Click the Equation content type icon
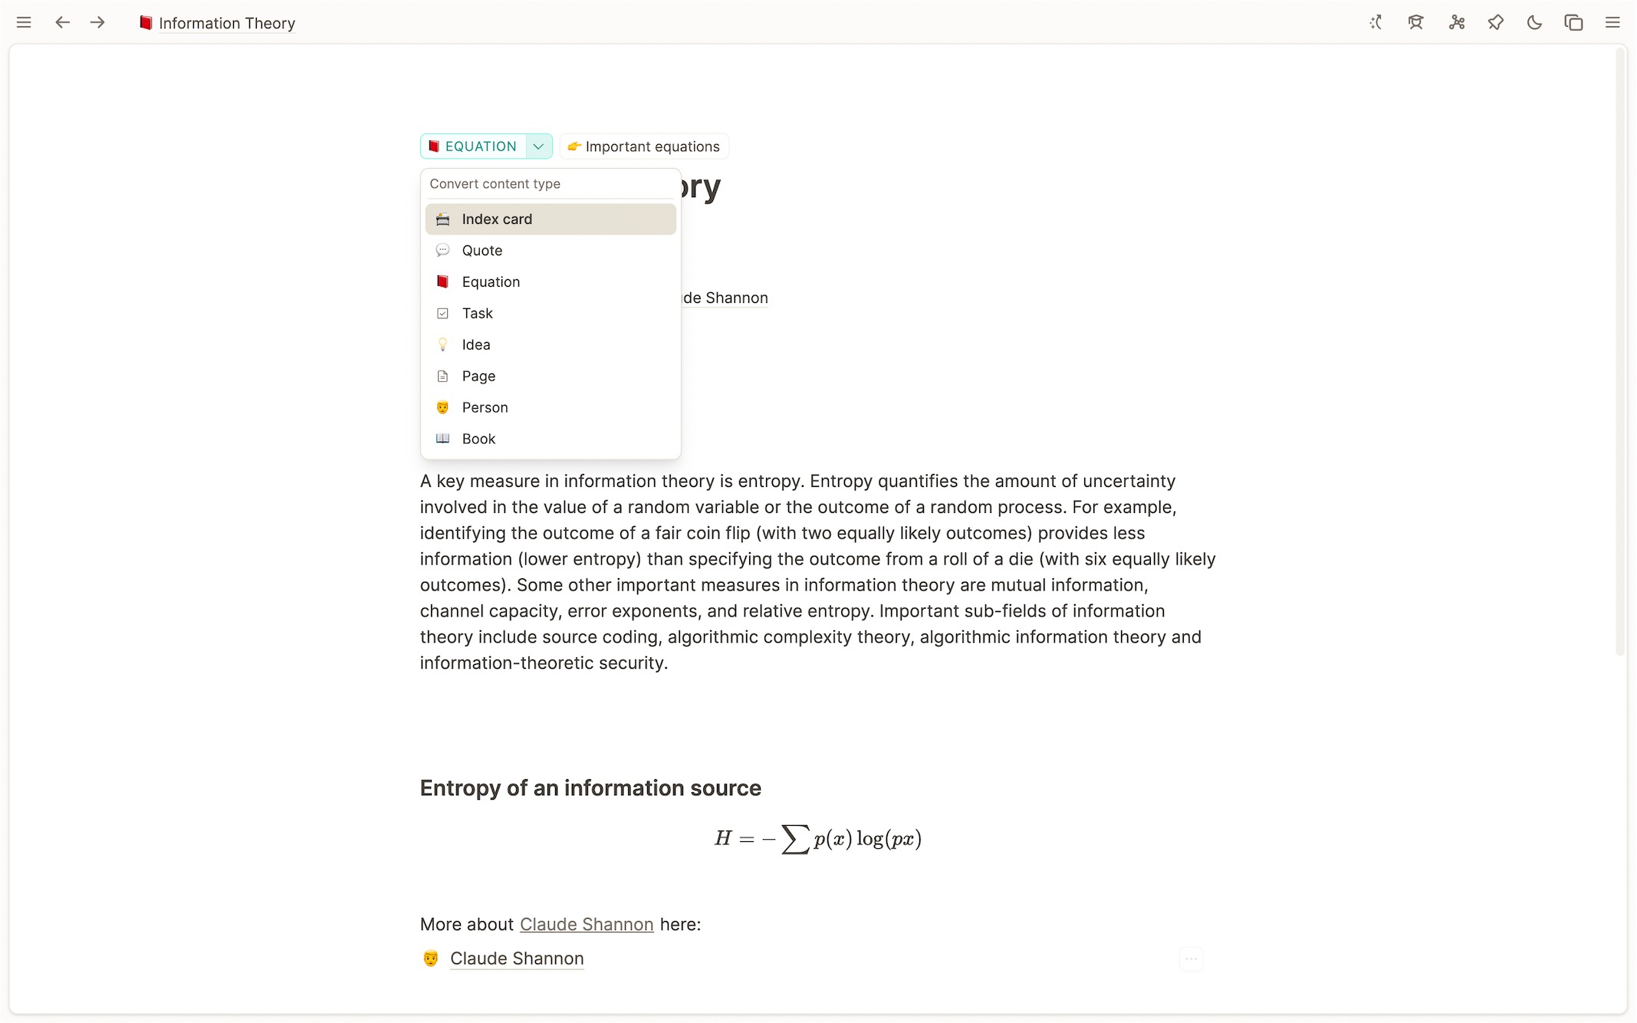This screenshot has width=1637, height=1023. [x=442, y=281]
